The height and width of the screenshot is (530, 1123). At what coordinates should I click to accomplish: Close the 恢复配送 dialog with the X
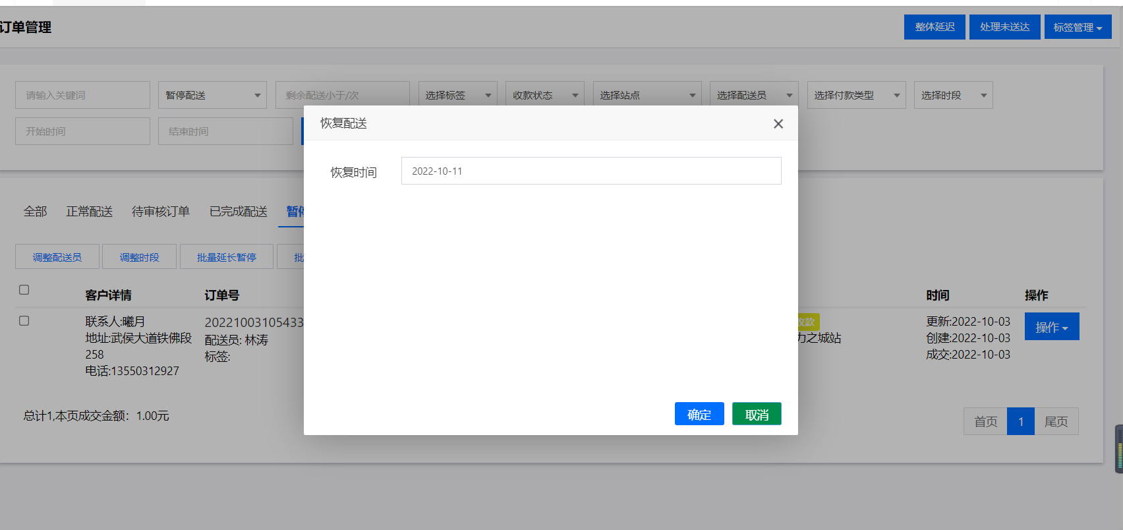pos(778,124)
